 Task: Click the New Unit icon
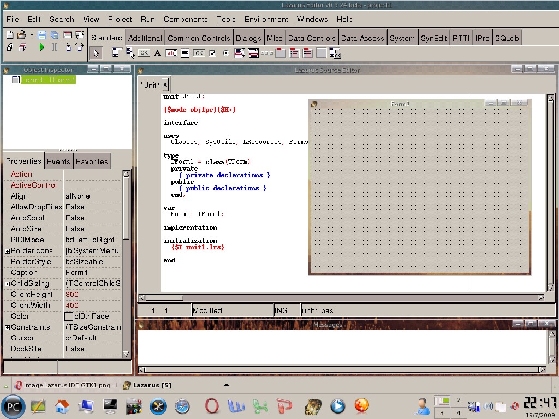click(10, 35)
